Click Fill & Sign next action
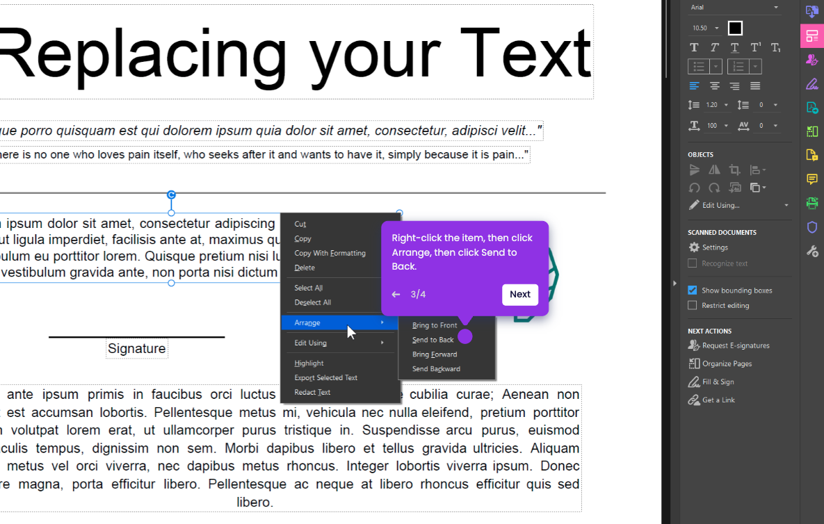The width and height of the screenshot is (824, 524). [x=711, y=382]
